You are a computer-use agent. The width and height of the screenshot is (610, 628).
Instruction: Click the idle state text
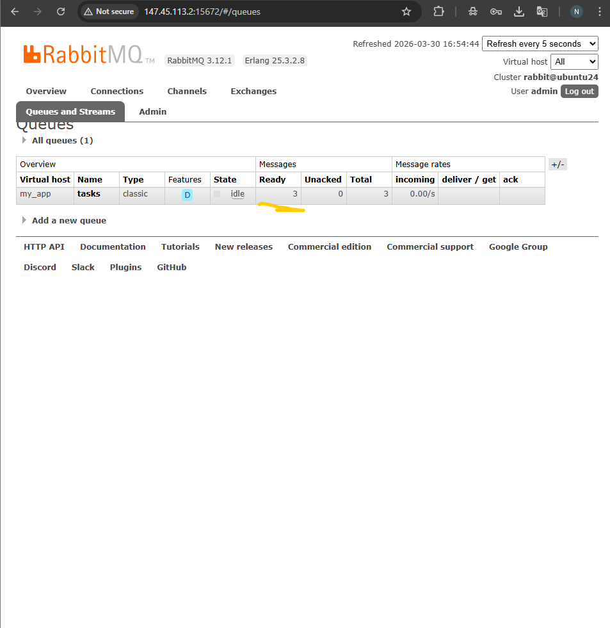pos(237,194)
